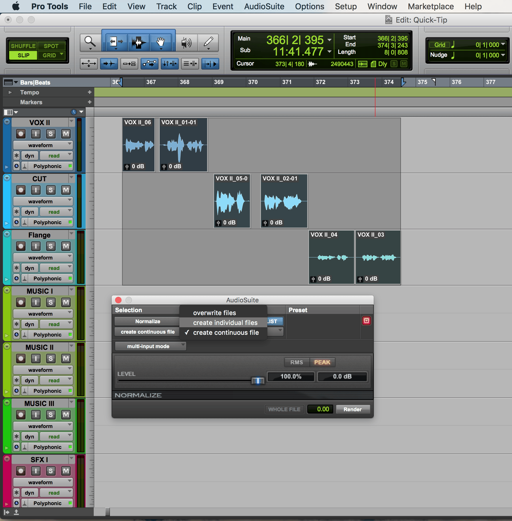The height and width of the screenshot is (521, 512).
Task: Toggle Link Timeline and Edit Selection
Action: (x=170, y=63)
